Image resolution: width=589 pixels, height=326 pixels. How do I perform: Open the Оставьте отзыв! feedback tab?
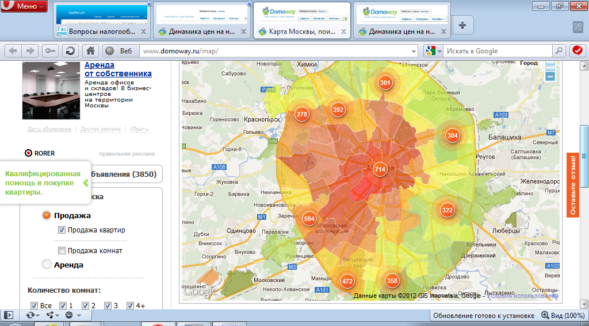572,185
